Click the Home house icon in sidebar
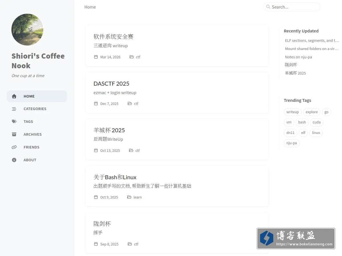 coord(14,96)
